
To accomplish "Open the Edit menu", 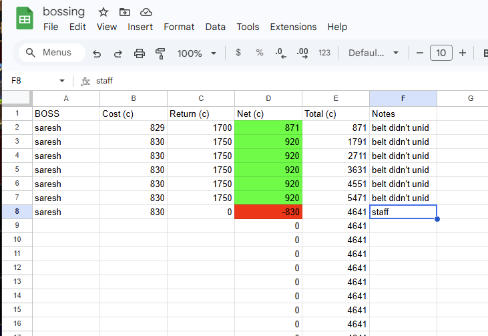I will coord(77,27).
